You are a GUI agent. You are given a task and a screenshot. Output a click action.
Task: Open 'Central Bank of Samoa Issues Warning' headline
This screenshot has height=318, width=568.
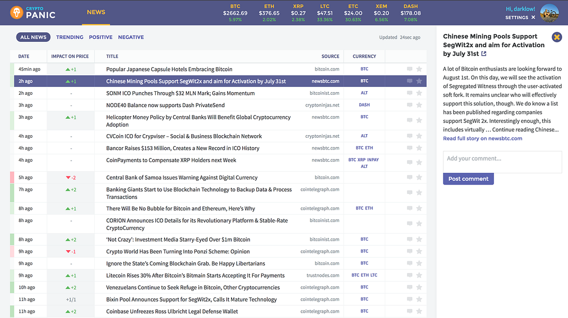click(182, 178)
